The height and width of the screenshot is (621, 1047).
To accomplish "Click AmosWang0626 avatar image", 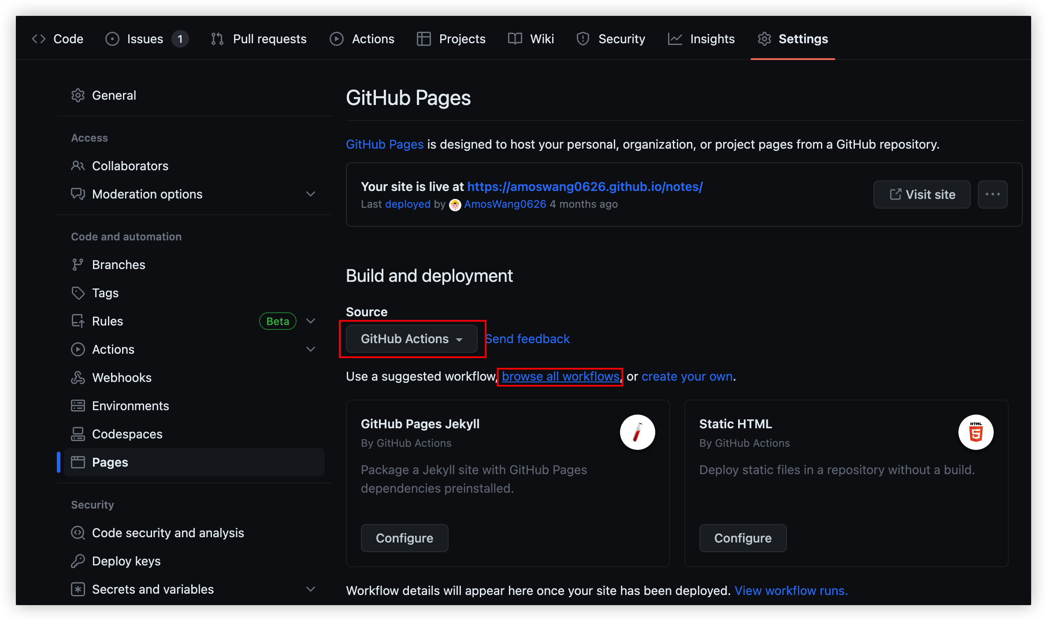I will (x=455, y=205).
